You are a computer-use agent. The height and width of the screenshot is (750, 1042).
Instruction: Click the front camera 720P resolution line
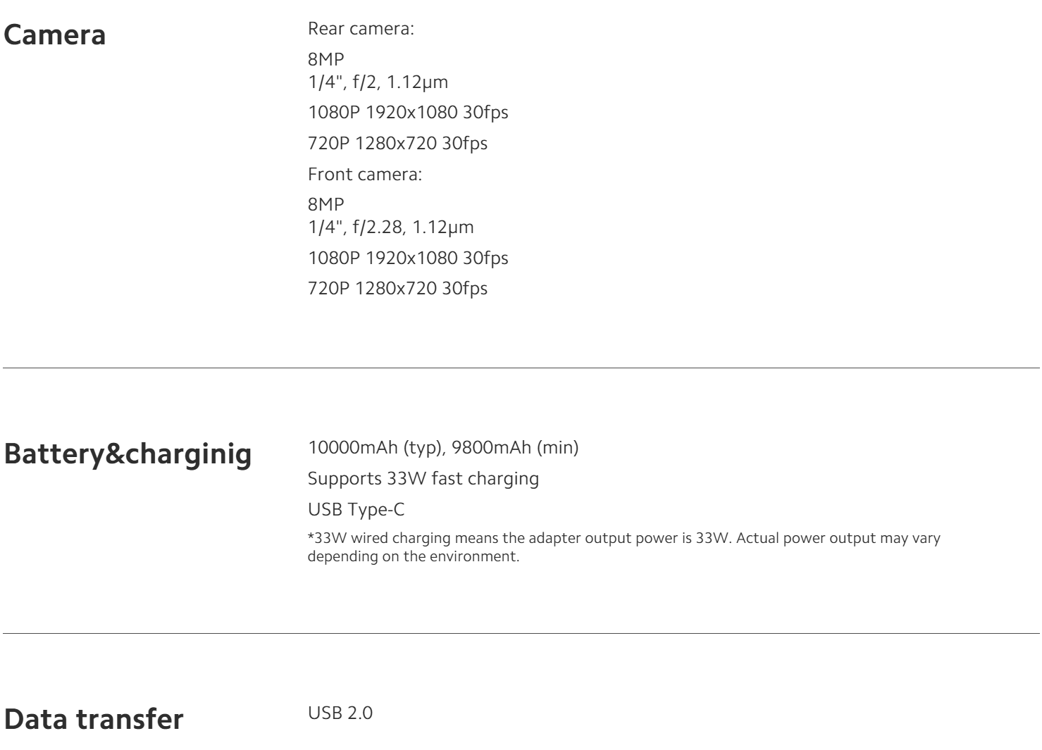397,288
